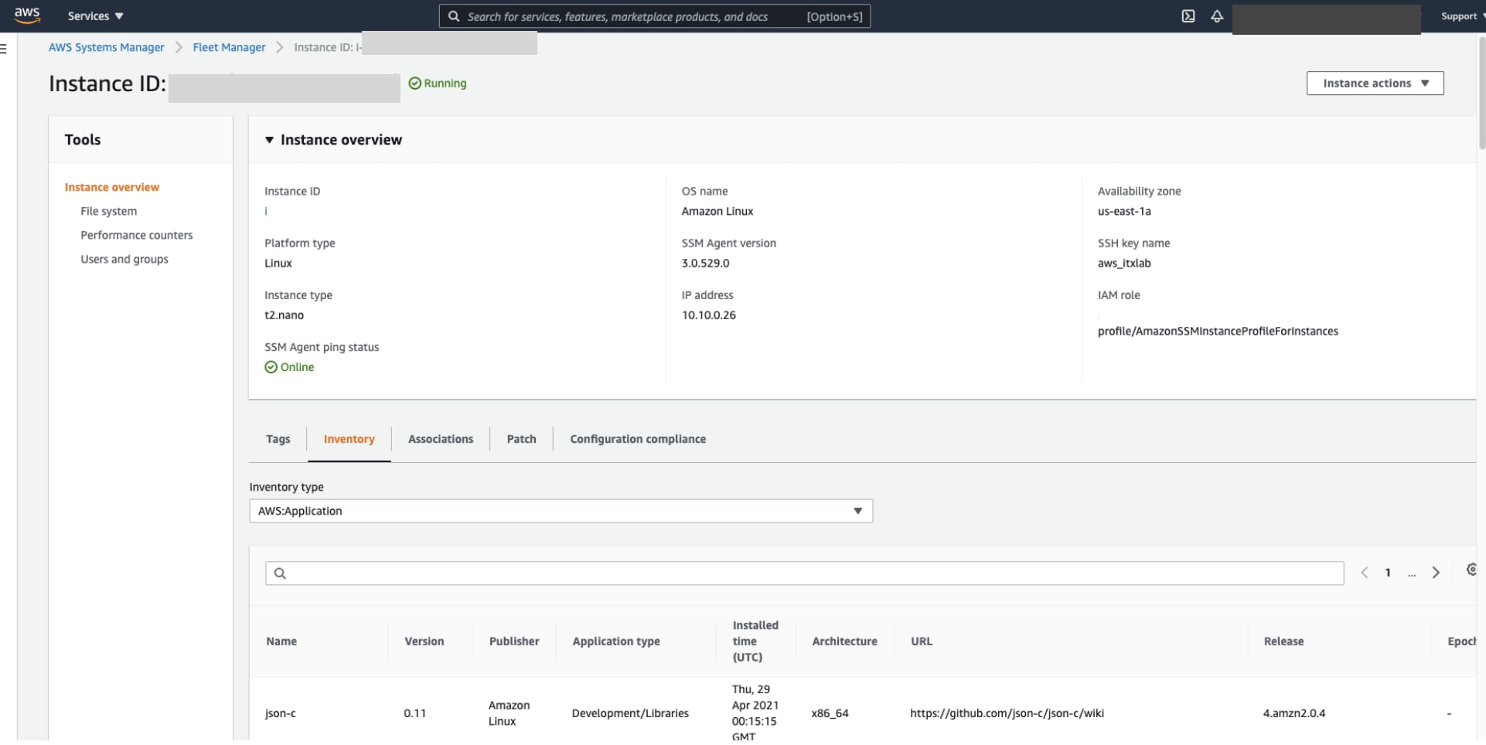Image resolution: width=1486 pixels, height=745 pixels.
Task: Click the us-east-1a availability zone value
Action: tap(1124, 211)
